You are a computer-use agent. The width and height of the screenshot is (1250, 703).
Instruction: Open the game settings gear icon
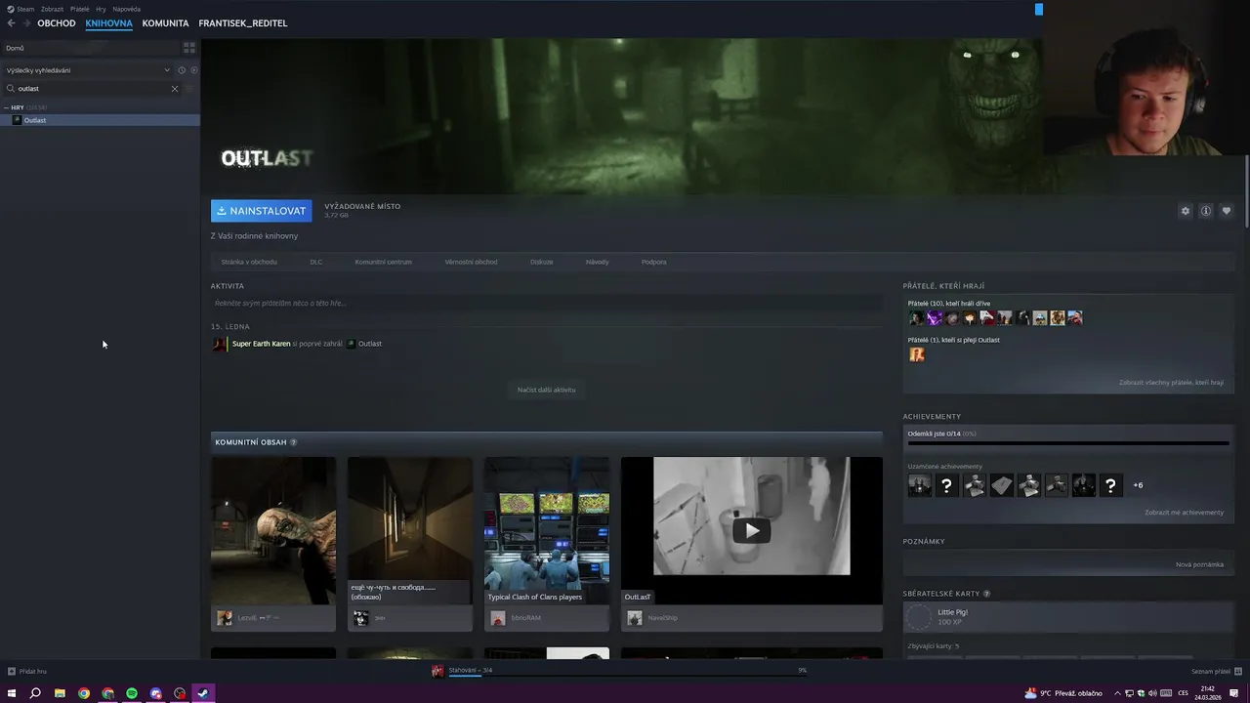click(x=1186, y=211)
